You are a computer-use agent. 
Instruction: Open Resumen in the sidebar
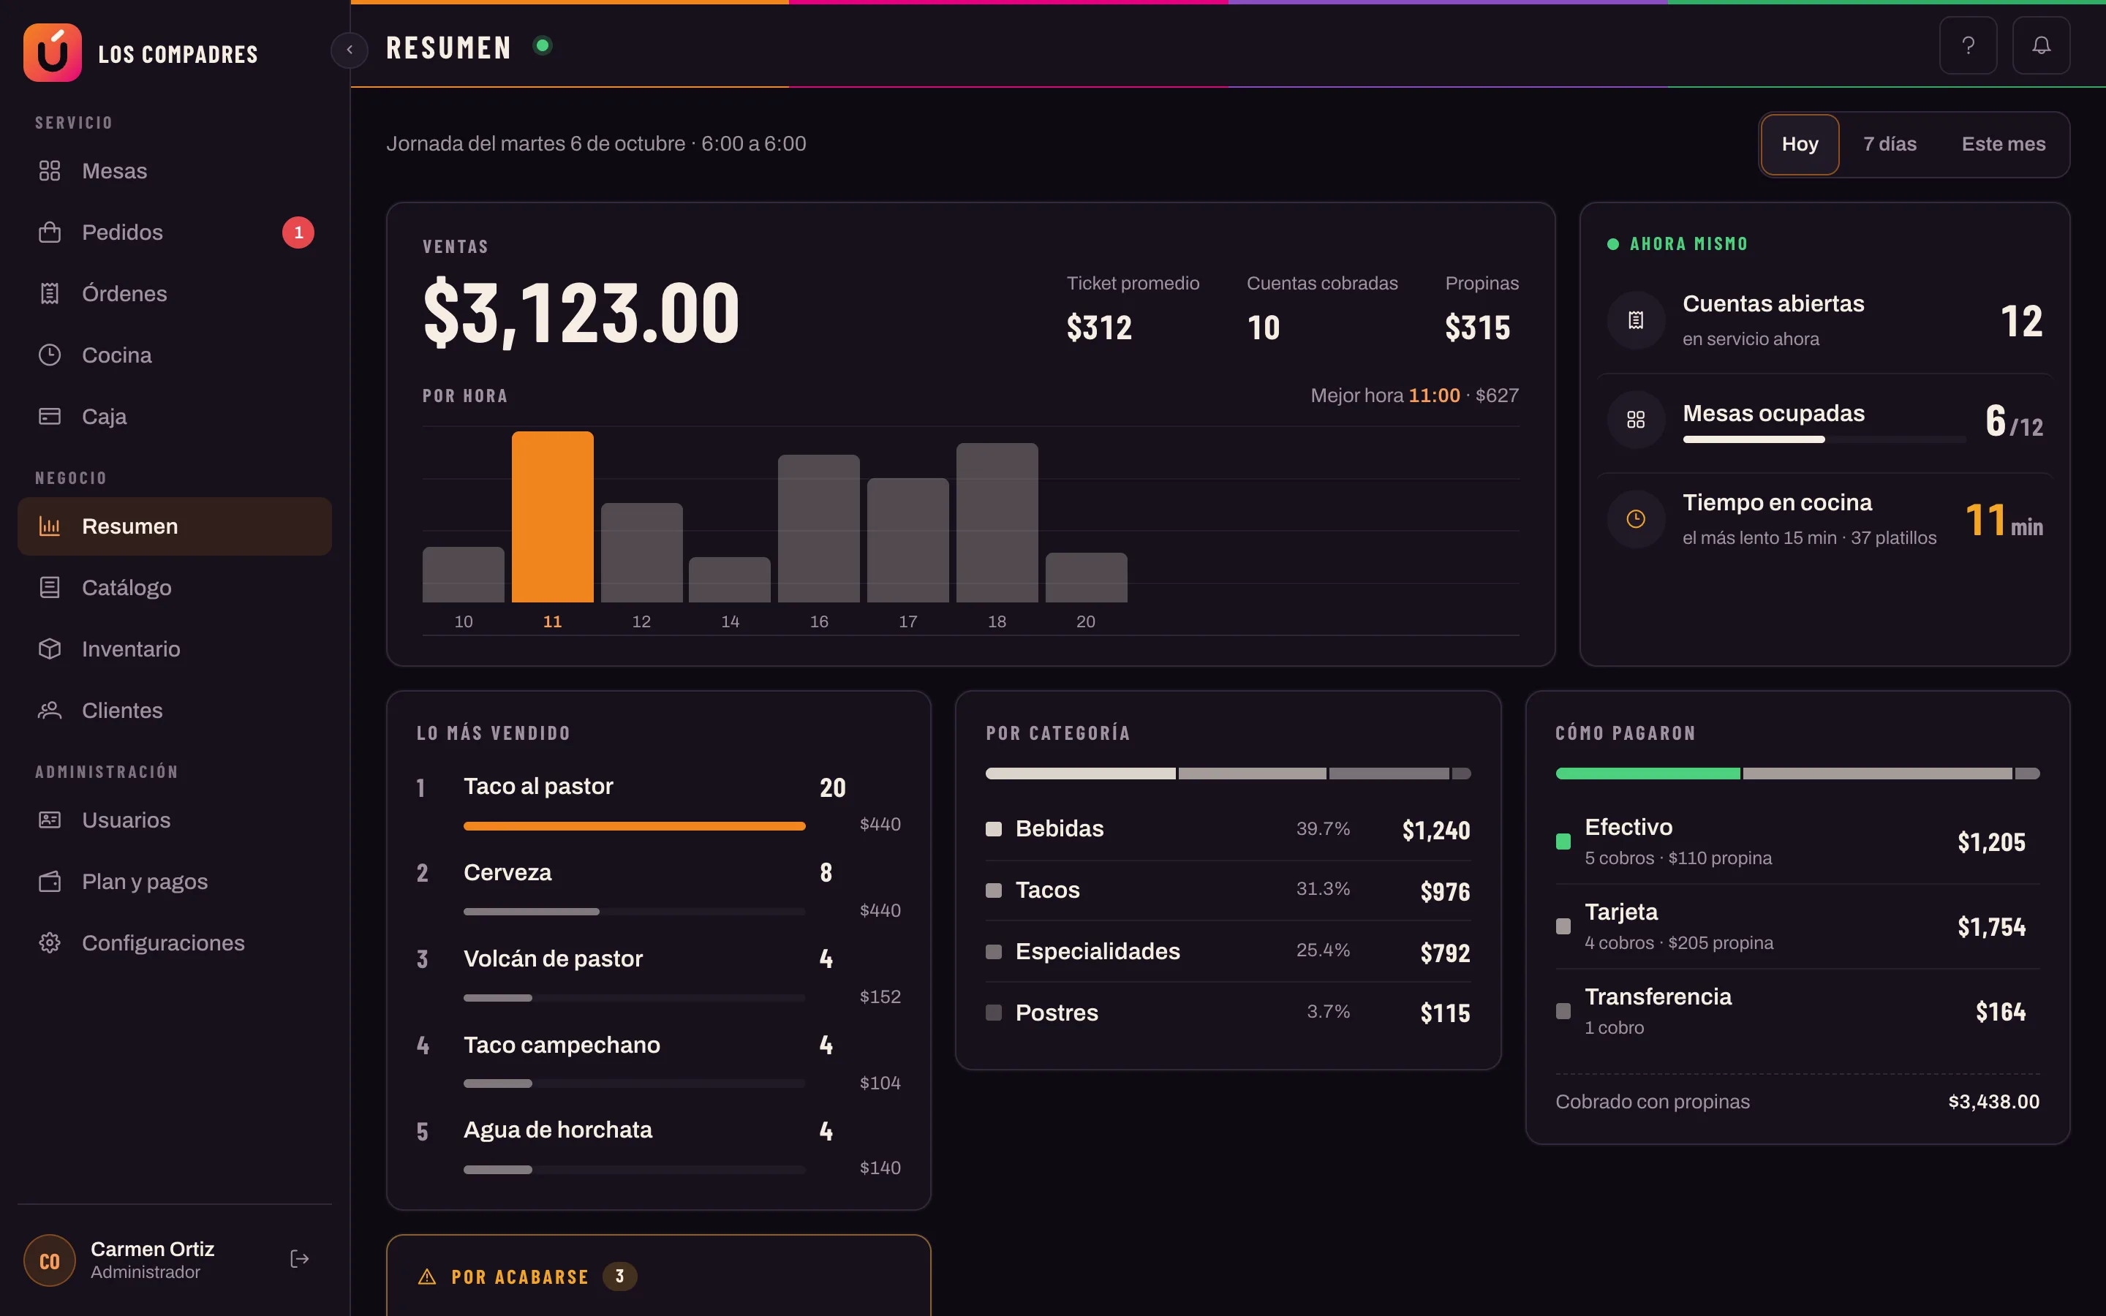pos(175,526)
